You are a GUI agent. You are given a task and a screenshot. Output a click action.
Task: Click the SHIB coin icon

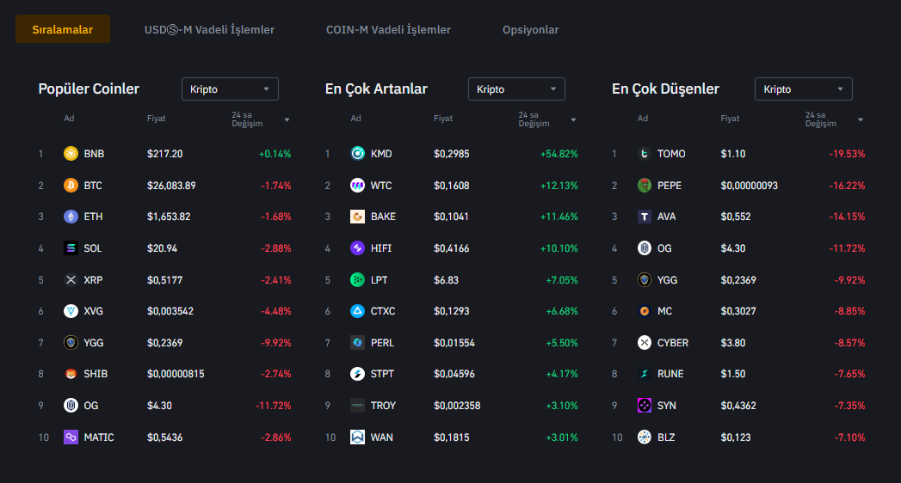pyautogui.click(x=71, y=374)
